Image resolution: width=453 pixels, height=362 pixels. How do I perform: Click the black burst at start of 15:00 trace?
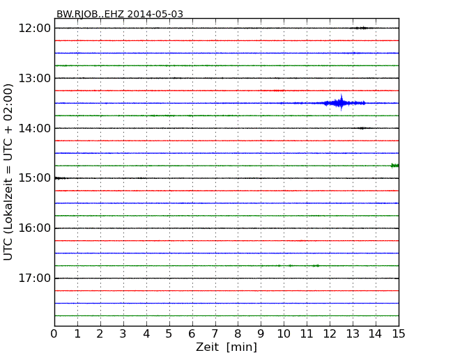[x=60, y=178]
